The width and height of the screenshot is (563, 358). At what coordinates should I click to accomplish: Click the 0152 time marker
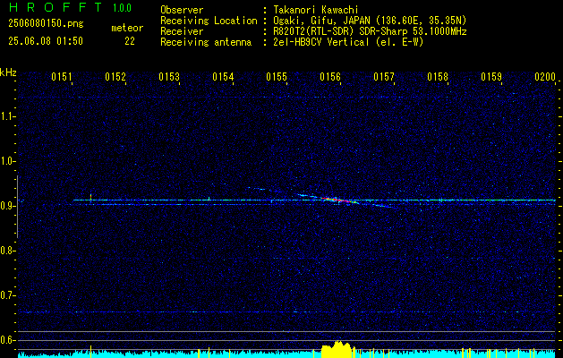click(115, 76)
